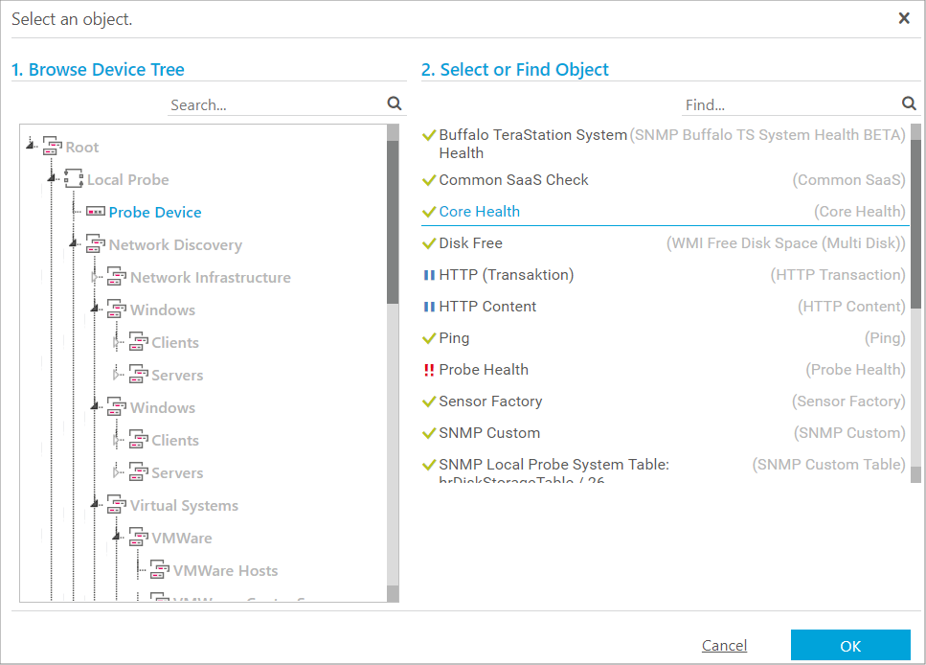Click the green check icon beside Ping

click(428, 338)
